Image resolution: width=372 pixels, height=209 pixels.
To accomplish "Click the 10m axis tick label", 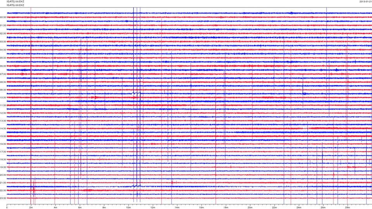I will coord(128,207).
